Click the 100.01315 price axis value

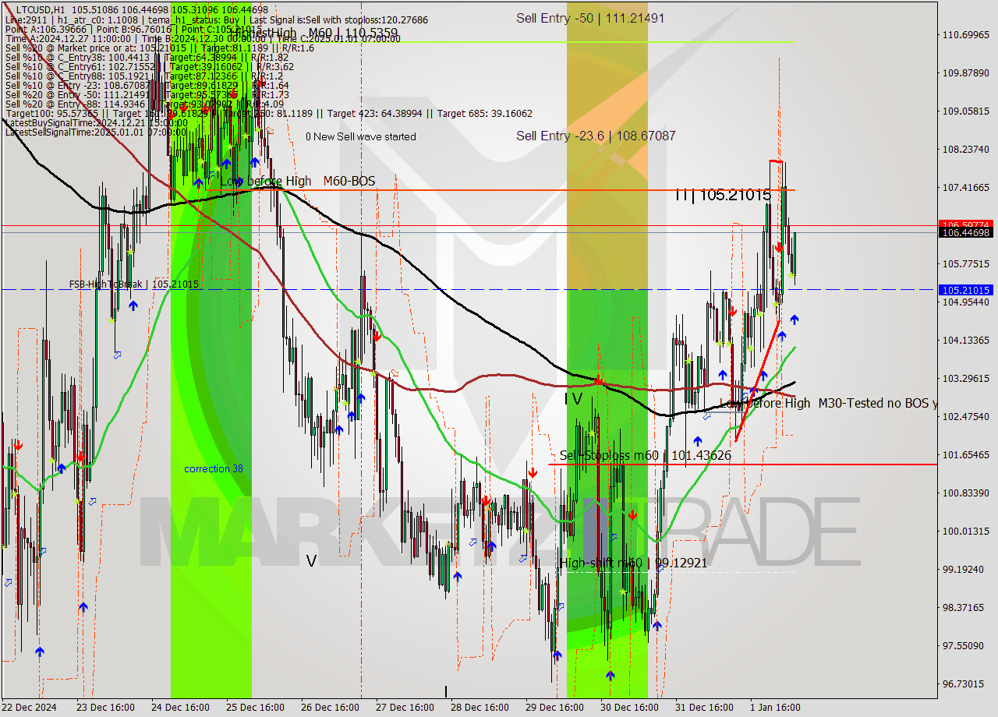965,531
